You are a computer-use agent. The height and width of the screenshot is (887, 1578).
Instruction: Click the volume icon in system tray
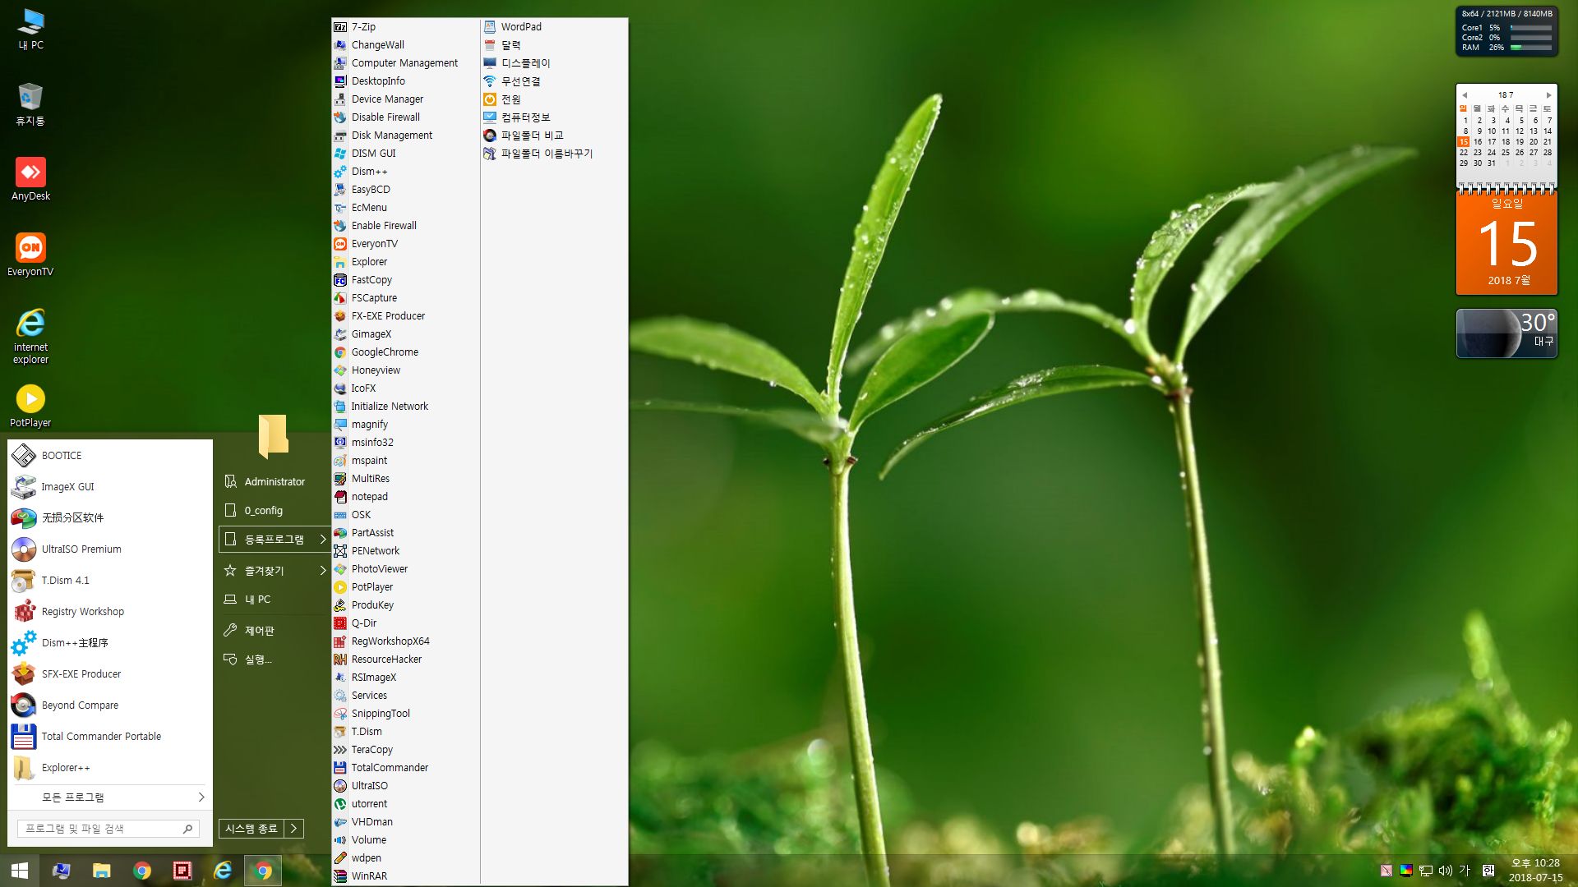(x=1445, y=871)
